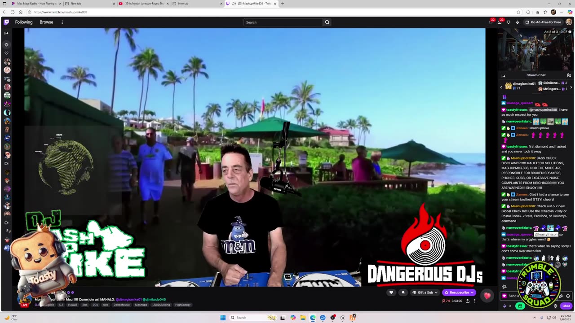Open notifications with 23 badge
This screenshot has width=575, height=323.
[500, 22]
